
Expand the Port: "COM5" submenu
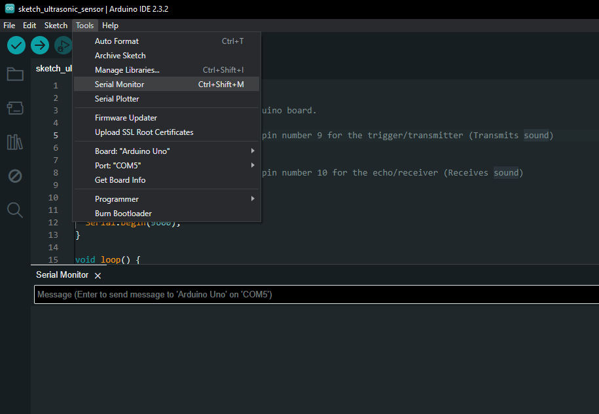[166, 166]
